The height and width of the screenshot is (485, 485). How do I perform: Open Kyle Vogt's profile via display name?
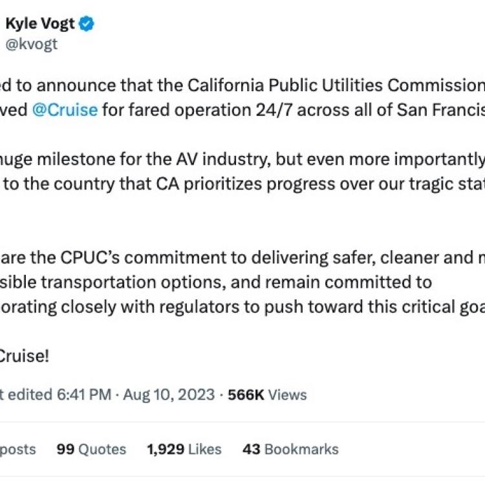pyautogui.click(x=40, y=24)
